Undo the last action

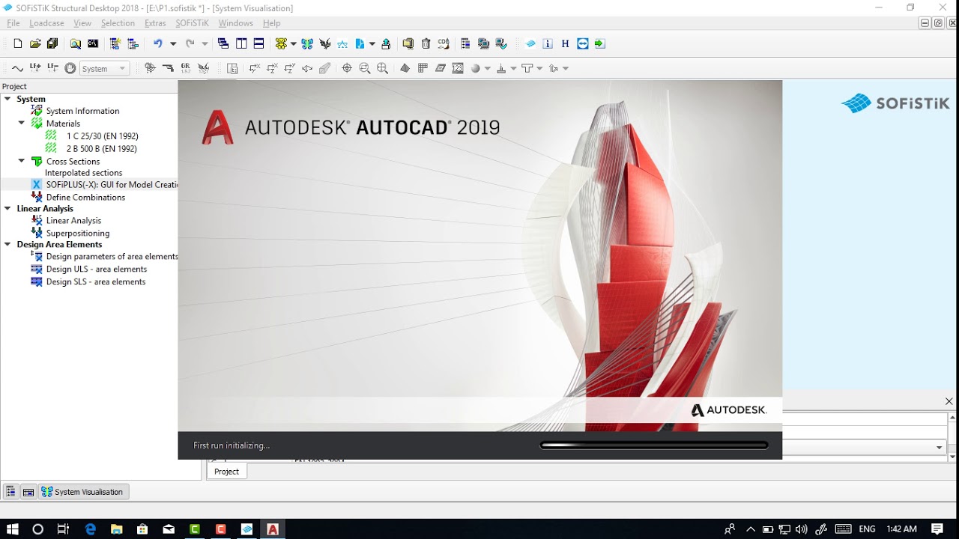[157, 43]
